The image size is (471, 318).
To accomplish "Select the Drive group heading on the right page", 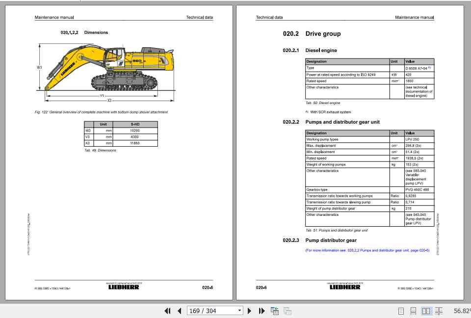I will (x=323, y=33).
